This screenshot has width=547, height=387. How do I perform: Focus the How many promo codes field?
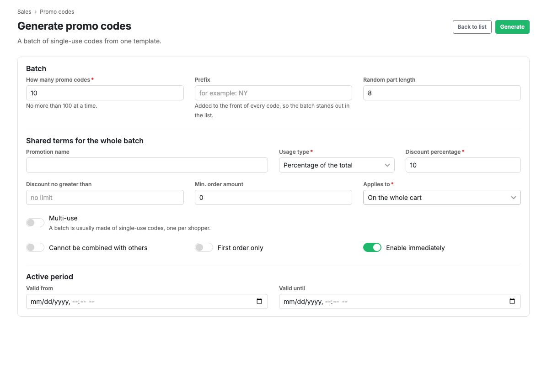(x=105, y=93)
